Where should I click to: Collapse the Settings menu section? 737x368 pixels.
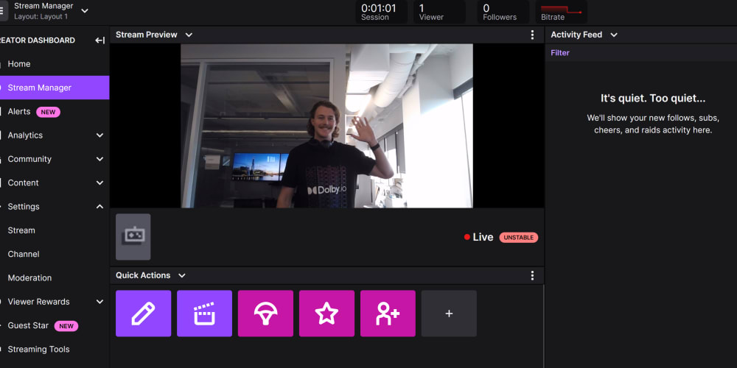pos(99,207)
